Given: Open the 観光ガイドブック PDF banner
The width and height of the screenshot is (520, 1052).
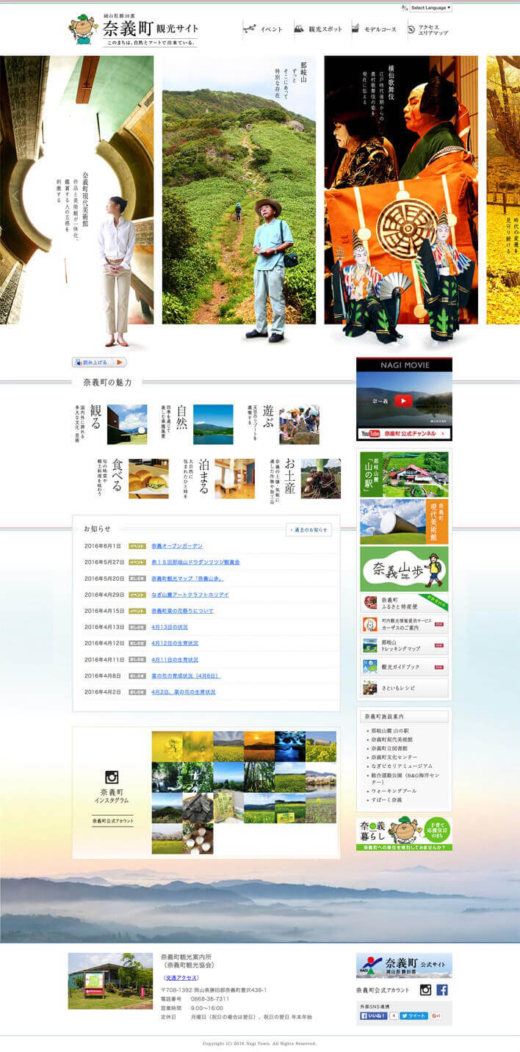Looking at the screenshot, I should pos(404,667).
